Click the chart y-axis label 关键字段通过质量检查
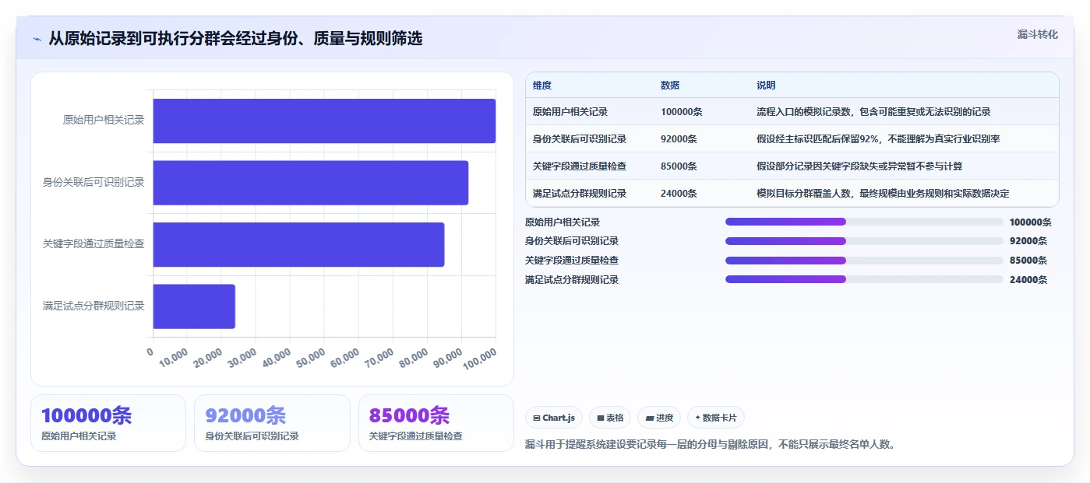Screen dimensions: 1090x483 (94, 244)
